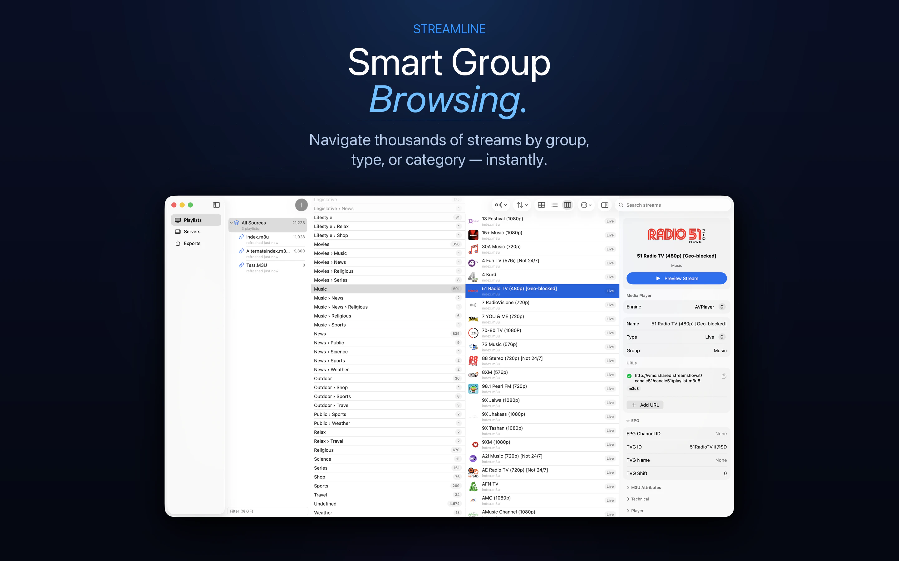Screen dimensions: 899x561
Task: Open the Exports section
Action: 192,243
